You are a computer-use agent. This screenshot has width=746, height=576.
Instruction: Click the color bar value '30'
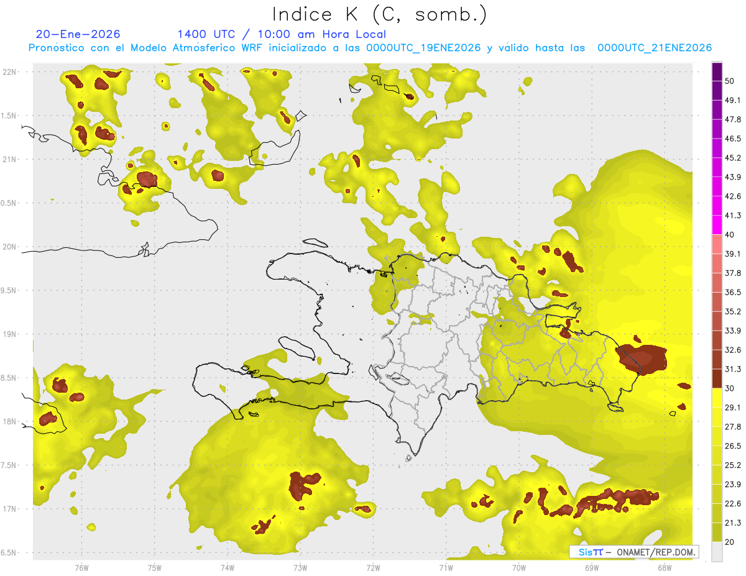click(730, 388)
